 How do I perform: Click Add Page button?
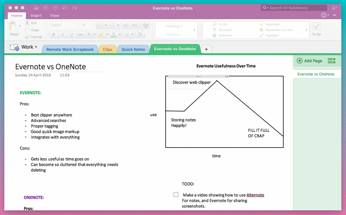(x=309, y=61)
